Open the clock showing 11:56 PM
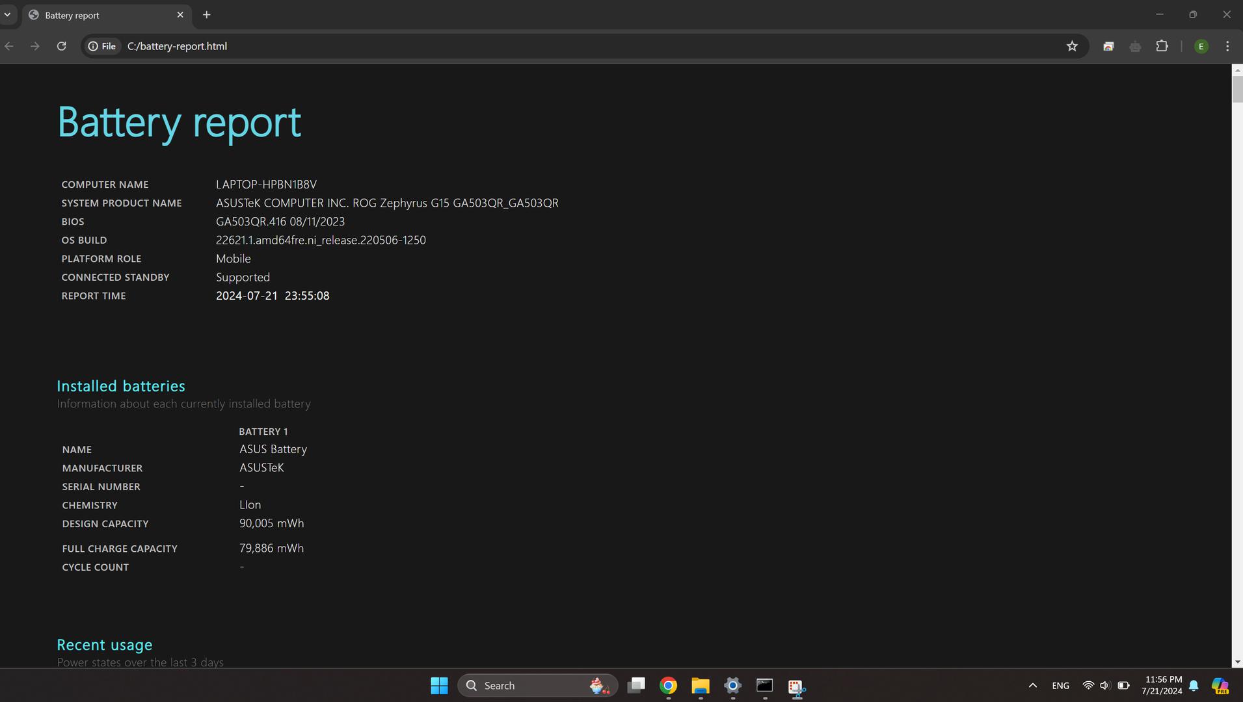 tap(1162, 686)
